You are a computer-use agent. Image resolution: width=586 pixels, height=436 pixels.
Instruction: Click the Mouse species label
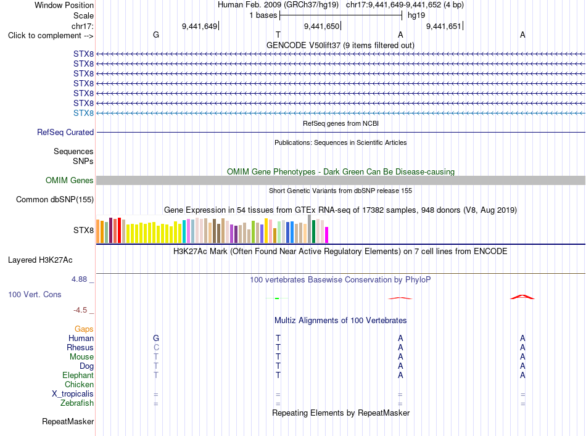[81, 357]
